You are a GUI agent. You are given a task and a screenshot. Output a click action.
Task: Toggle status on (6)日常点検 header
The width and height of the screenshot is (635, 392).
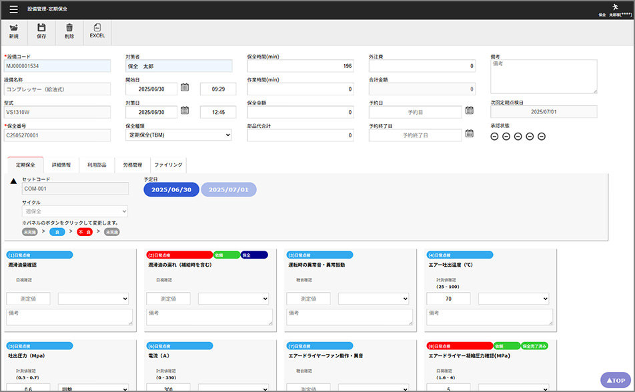(x=180, y=346)
